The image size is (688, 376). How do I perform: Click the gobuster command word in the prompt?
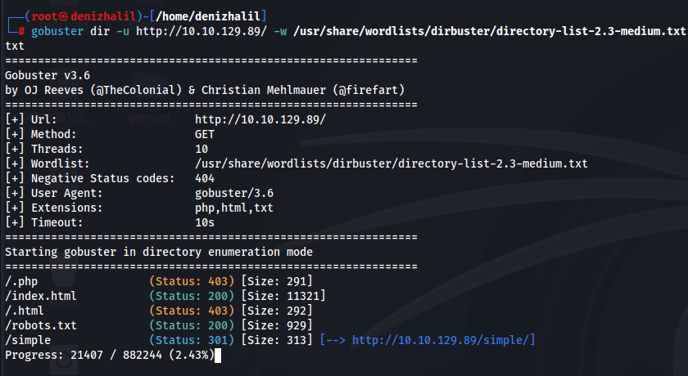tap(57, 31)
